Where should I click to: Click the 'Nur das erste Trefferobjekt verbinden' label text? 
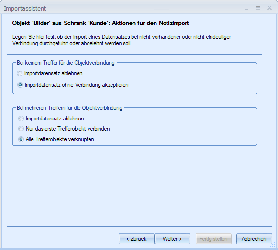point(68,129)
